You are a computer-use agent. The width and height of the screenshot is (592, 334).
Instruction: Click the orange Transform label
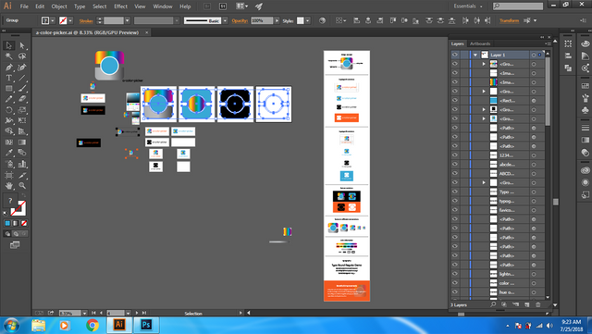click(509, 20)
